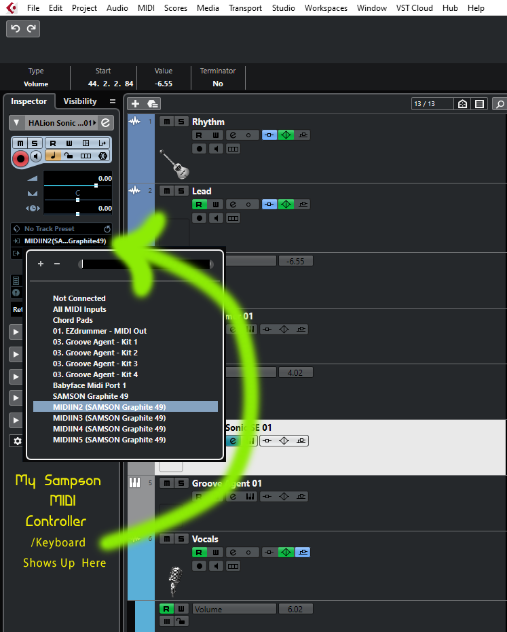
Task: Select MIDIIN3 (SAMSON Graphite 49) input
Action: pyautogui.click(x=126, y=418)
